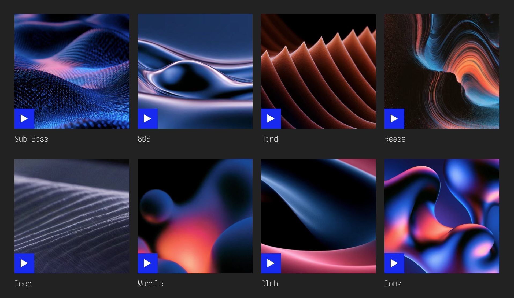The width and height of the screenshot is (514, 298).
Task: Play the Donk bass preview
Action: [x=394, y=263]
